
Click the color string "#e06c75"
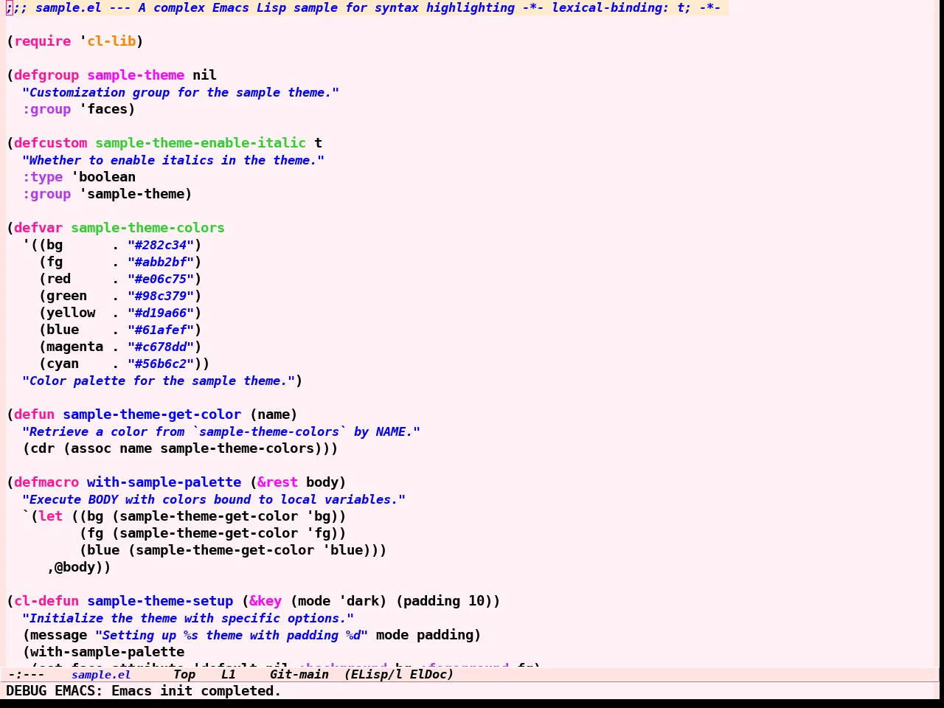160,279
